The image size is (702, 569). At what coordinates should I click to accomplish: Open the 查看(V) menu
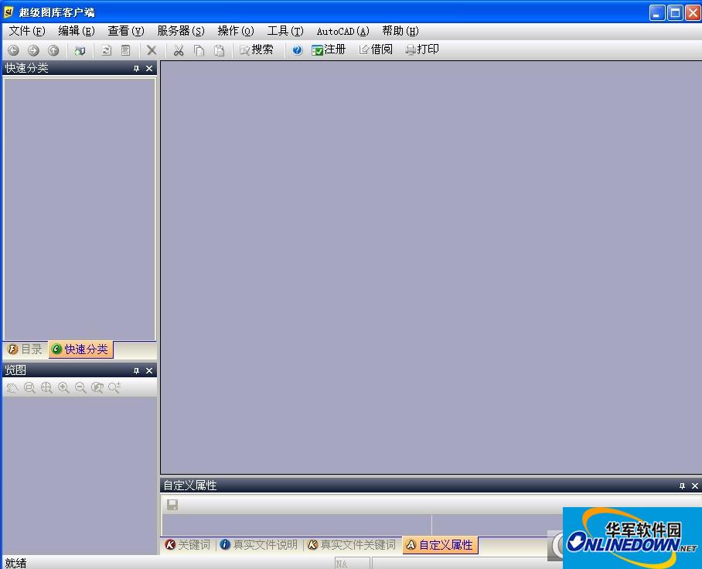(x=126, y=31)
